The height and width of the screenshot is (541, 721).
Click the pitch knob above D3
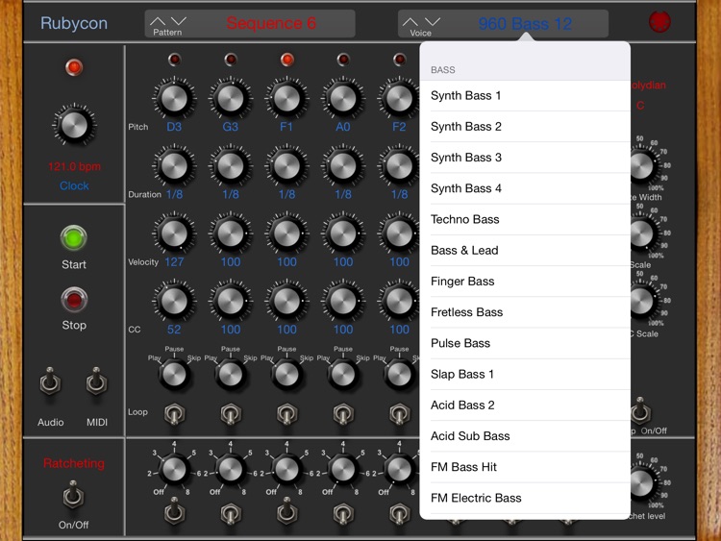point(174,98)
